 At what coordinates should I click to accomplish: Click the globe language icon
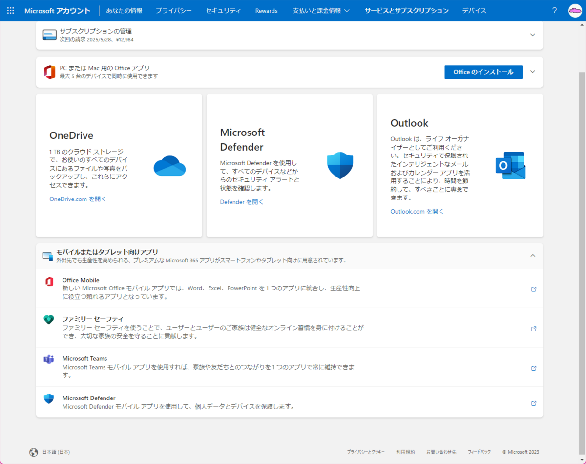34,452
